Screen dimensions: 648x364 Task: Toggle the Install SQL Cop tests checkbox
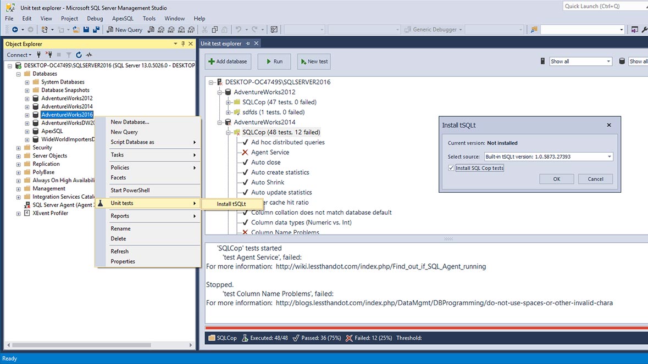tap(451, 168)
